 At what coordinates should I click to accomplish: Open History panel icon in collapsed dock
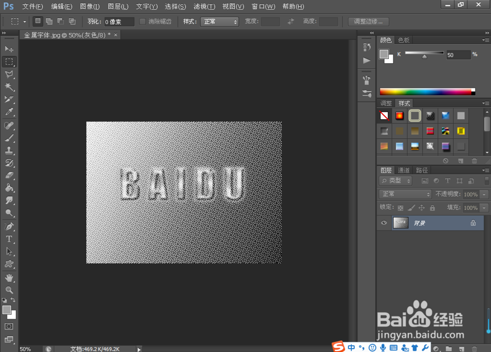[x=367, y=47]
